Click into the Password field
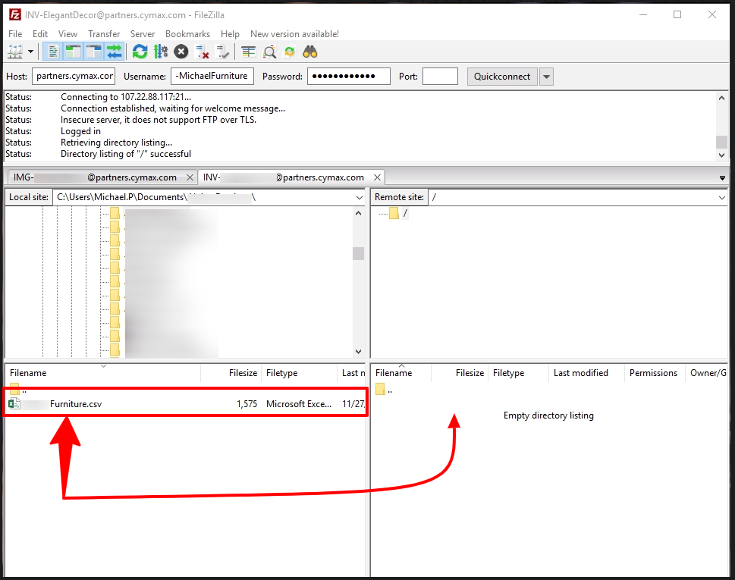Screen dimensions: 735x580 tap(349, 77)
